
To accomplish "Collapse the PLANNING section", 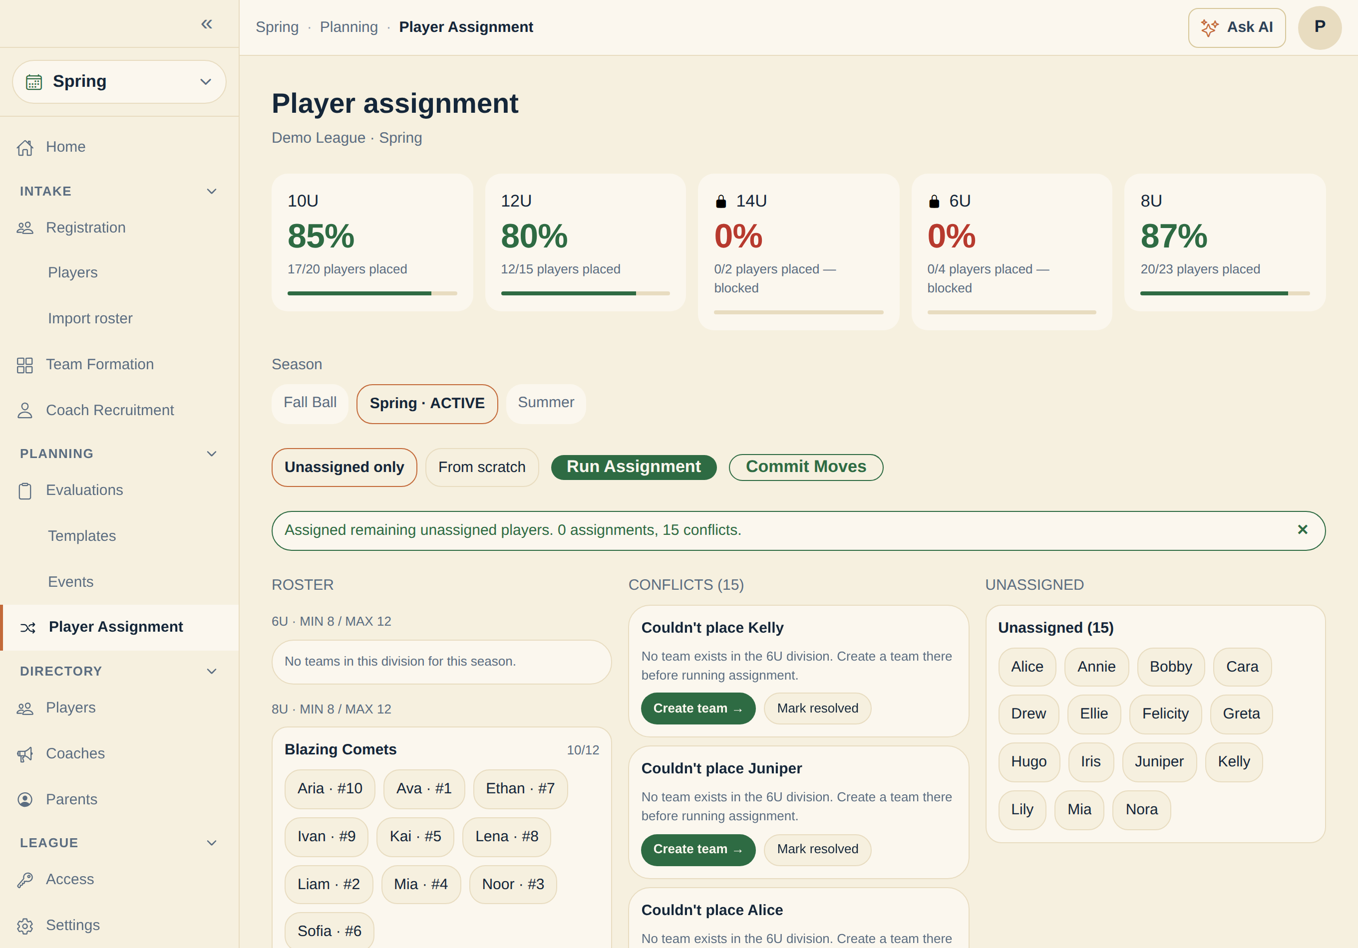I will pyautogui.click(x=211, y=454).
